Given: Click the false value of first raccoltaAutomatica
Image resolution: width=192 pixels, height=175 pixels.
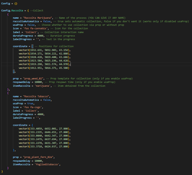Looking at the screenshot, I should (x=47, y=21).
